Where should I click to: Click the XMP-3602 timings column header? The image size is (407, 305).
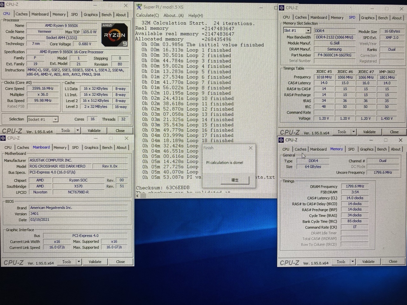(x=387, y=72)
